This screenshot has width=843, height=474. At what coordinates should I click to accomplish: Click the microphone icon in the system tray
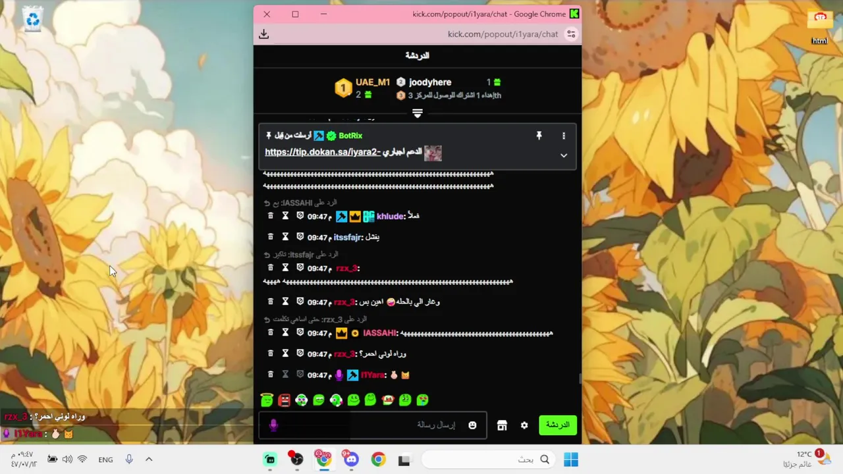pos(129,460)
